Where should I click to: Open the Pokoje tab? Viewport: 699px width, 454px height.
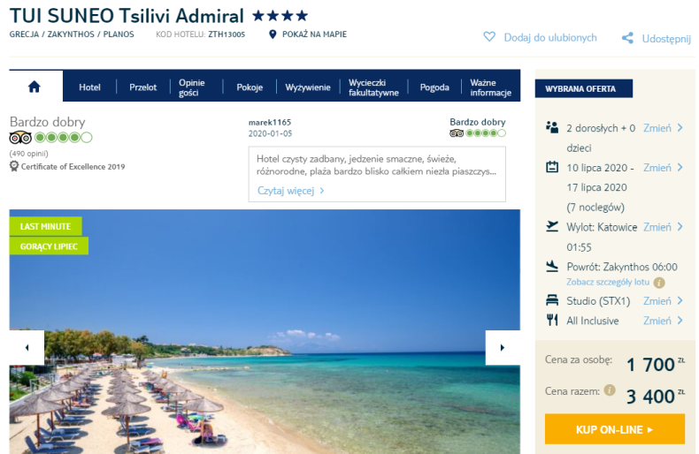[x=250, y=87]
